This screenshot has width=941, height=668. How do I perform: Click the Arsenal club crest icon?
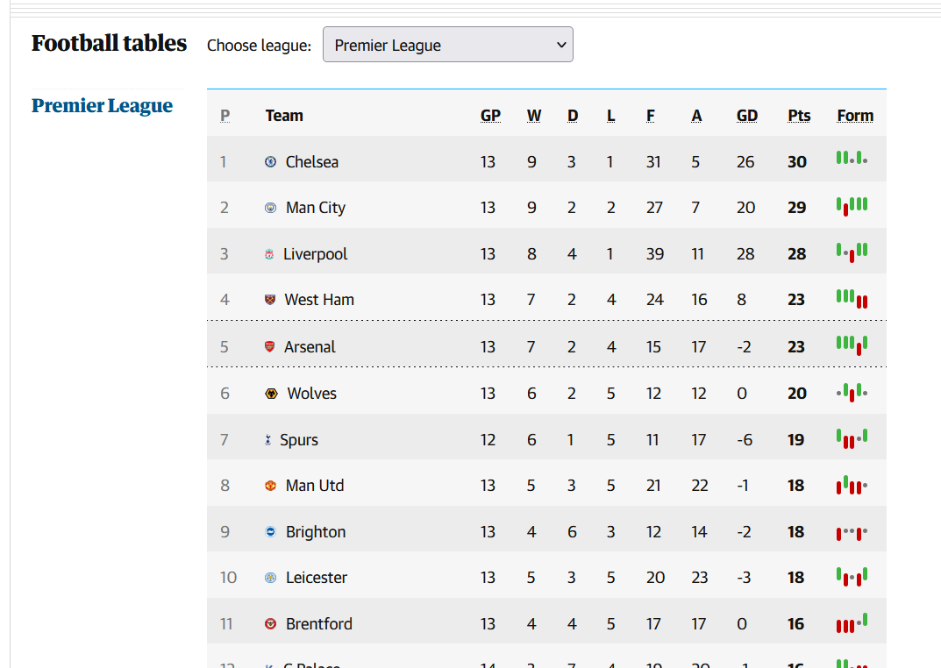(270, 346)
